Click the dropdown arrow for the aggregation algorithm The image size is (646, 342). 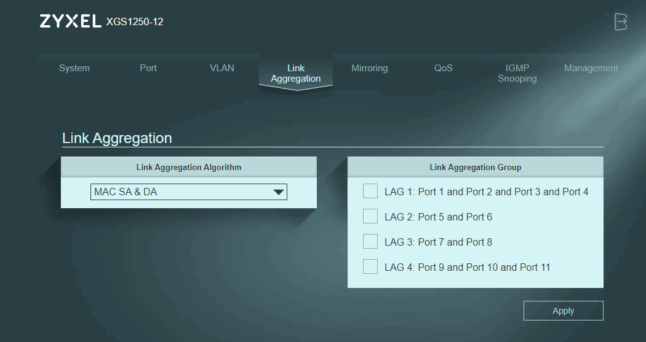tap(279, 192)
